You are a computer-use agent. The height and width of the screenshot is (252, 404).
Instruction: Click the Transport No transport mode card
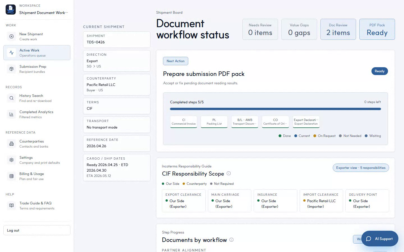pos(117,125)
